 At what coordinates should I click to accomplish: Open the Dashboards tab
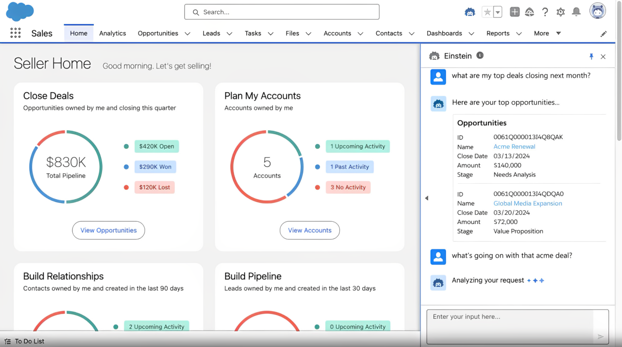444,33
